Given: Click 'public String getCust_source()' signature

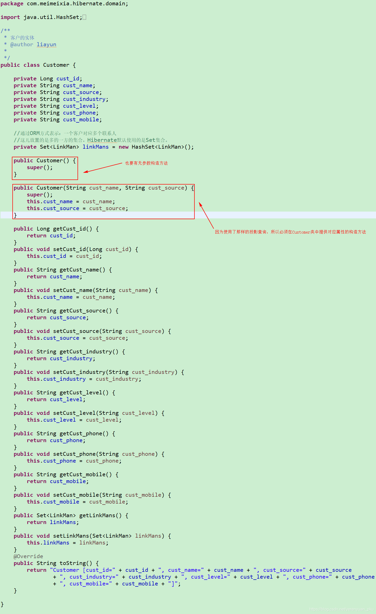Looking at the screenshot, I should click(66, 311).
